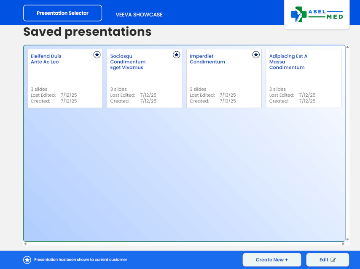Viewport: 360px width, 269px height.
Task: Click the legend star icon in footer
Action: point(27,260)
